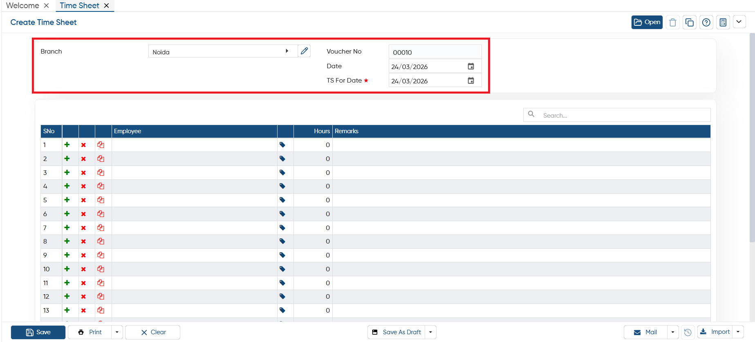Click the delete trash icon in top toolbar
This screenshot has width=755, height=342.
673,22
